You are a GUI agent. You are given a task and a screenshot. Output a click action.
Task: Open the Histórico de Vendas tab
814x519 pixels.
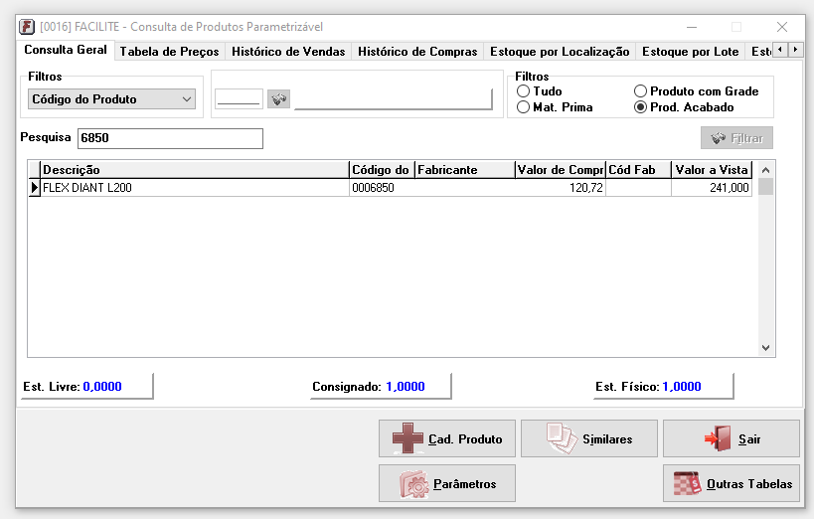pos(288,52)
